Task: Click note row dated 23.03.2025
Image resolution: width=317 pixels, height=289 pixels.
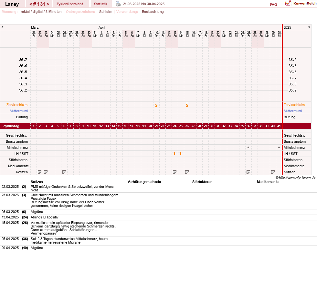Action: 158,200
